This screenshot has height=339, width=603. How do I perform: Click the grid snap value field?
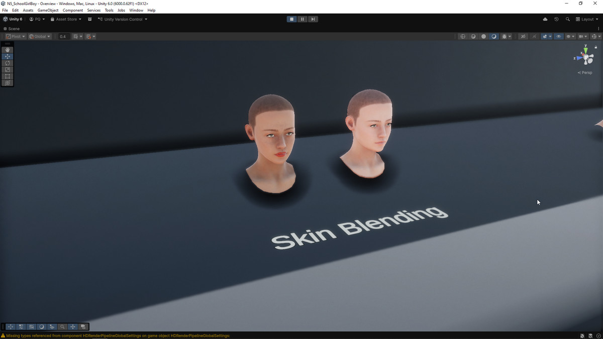coord(63,37)
